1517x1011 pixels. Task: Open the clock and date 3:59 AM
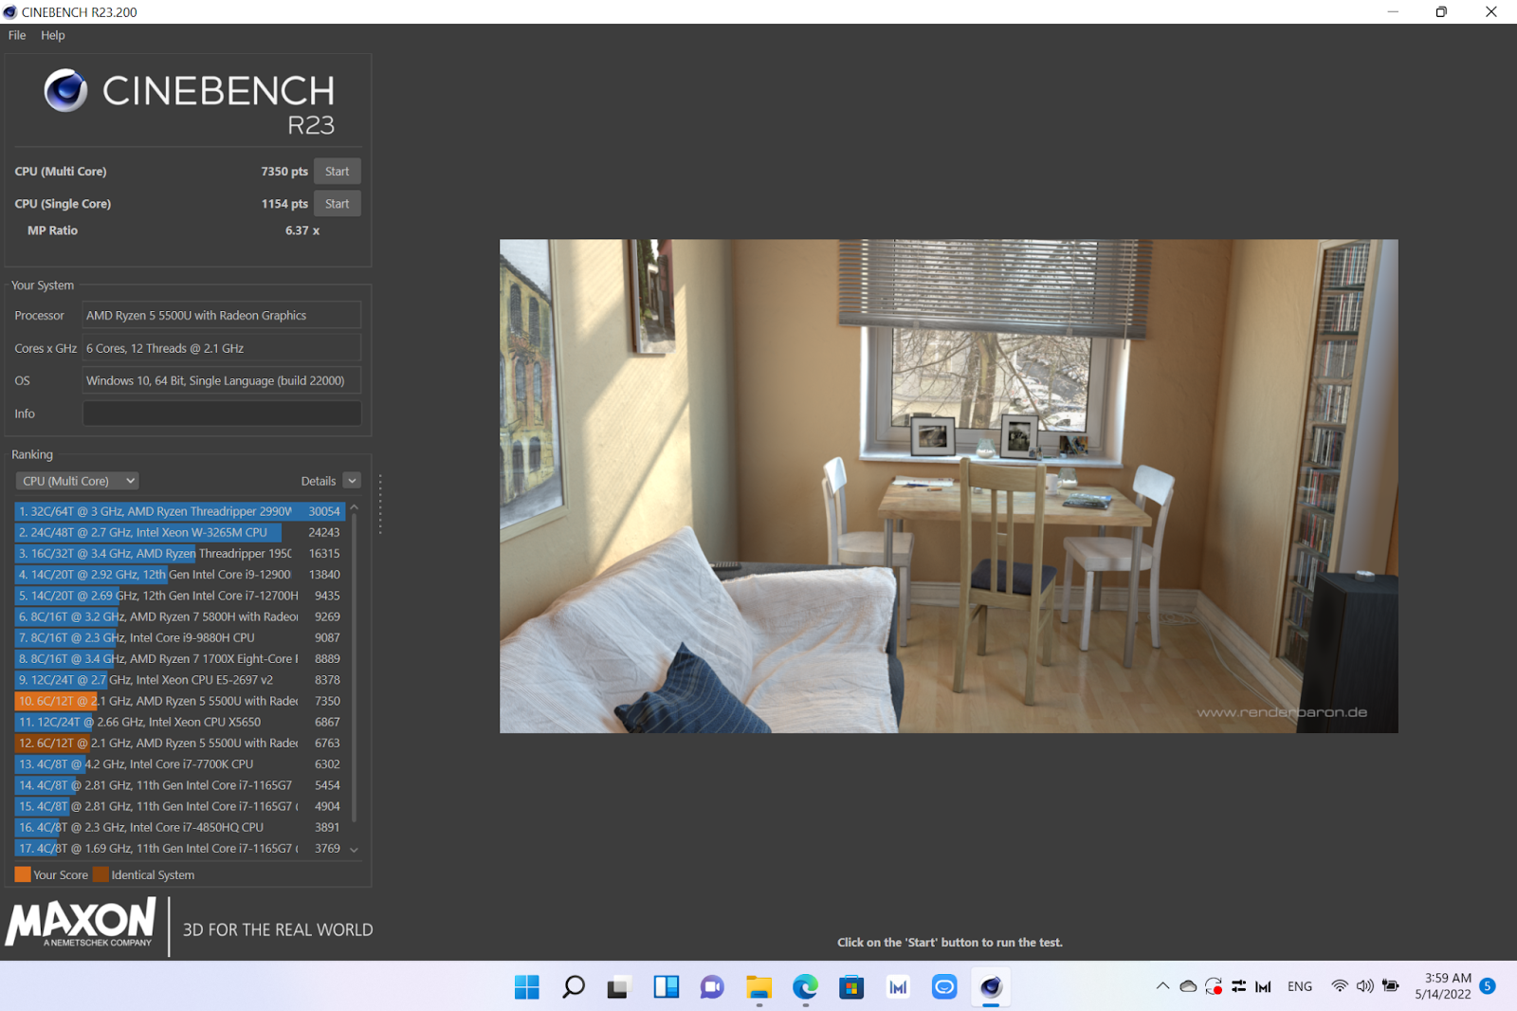[1443, 986]
